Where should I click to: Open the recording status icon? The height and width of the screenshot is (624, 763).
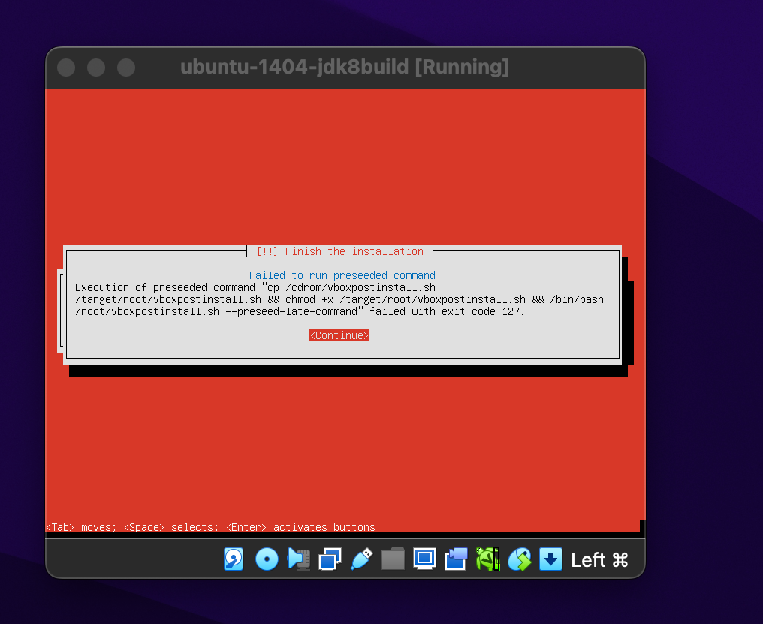456,559
